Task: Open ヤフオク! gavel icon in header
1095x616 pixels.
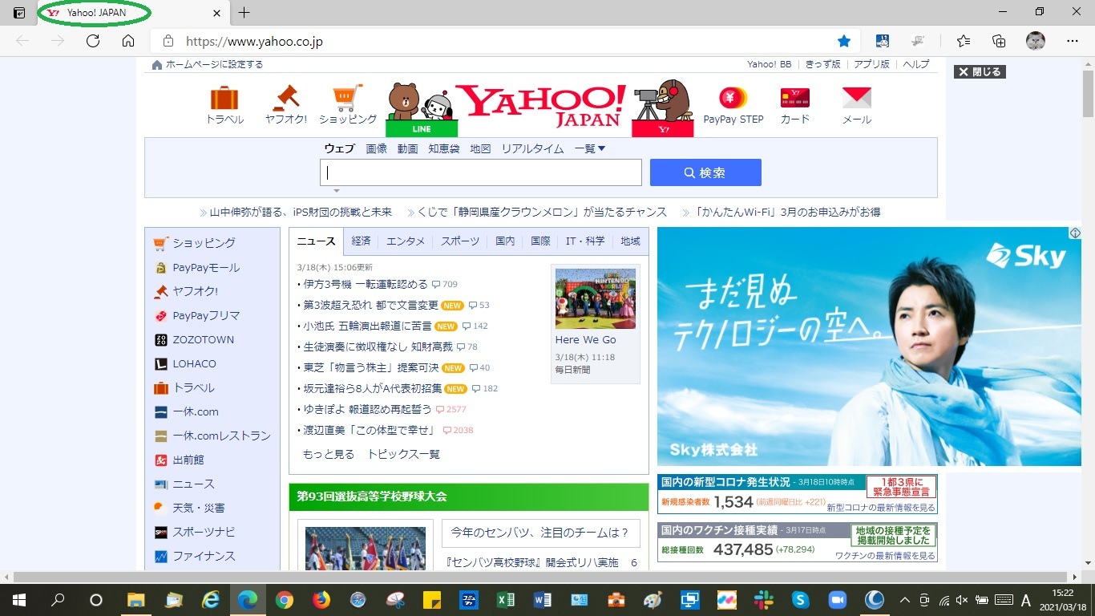Action: (x=286, y=98)
